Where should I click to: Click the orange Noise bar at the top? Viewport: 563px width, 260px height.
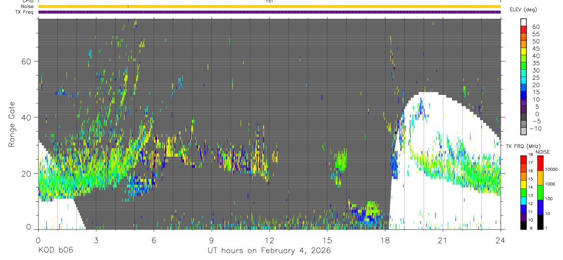coord(270,6)
